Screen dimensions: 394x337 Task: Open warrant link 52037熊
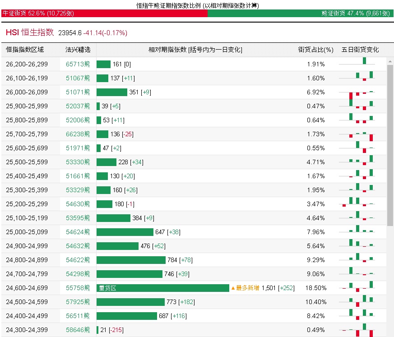[78, 106]
